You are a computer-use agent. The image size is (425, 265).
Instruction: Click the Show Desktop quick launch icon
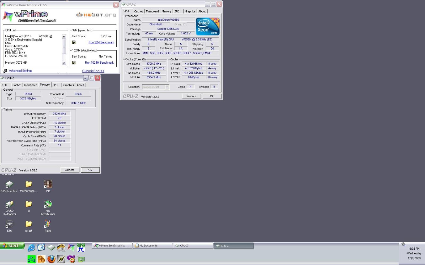[41, 248]
